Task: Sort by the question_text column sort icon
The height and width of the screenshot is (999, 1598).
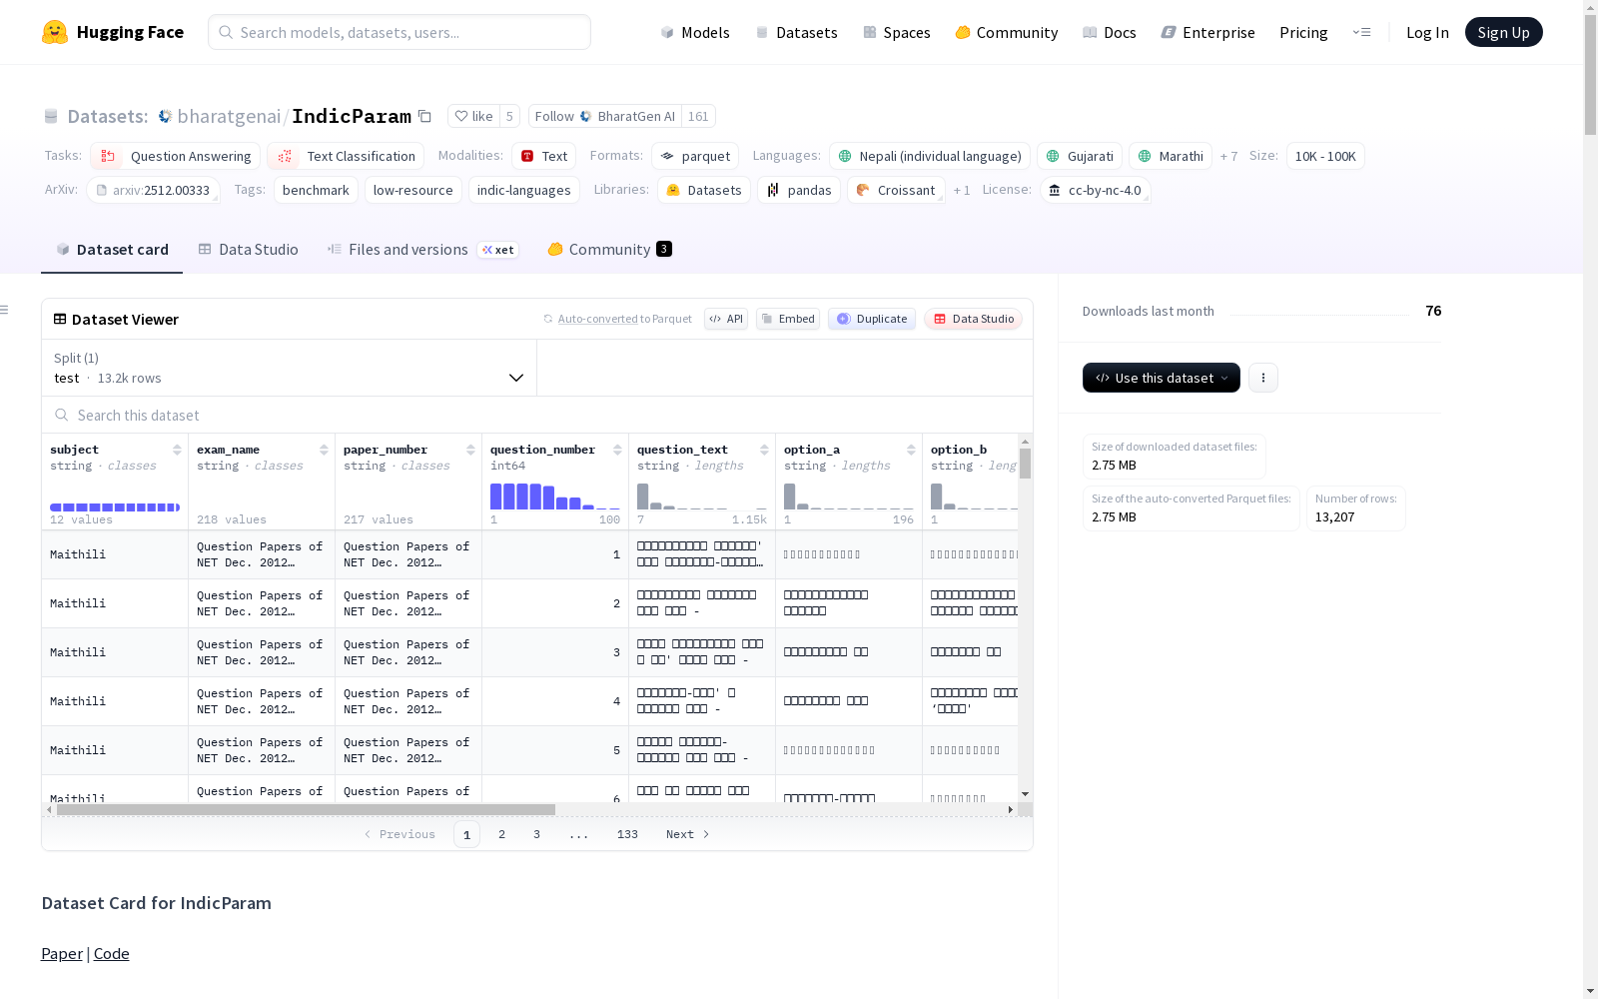Action: (764, 450)
